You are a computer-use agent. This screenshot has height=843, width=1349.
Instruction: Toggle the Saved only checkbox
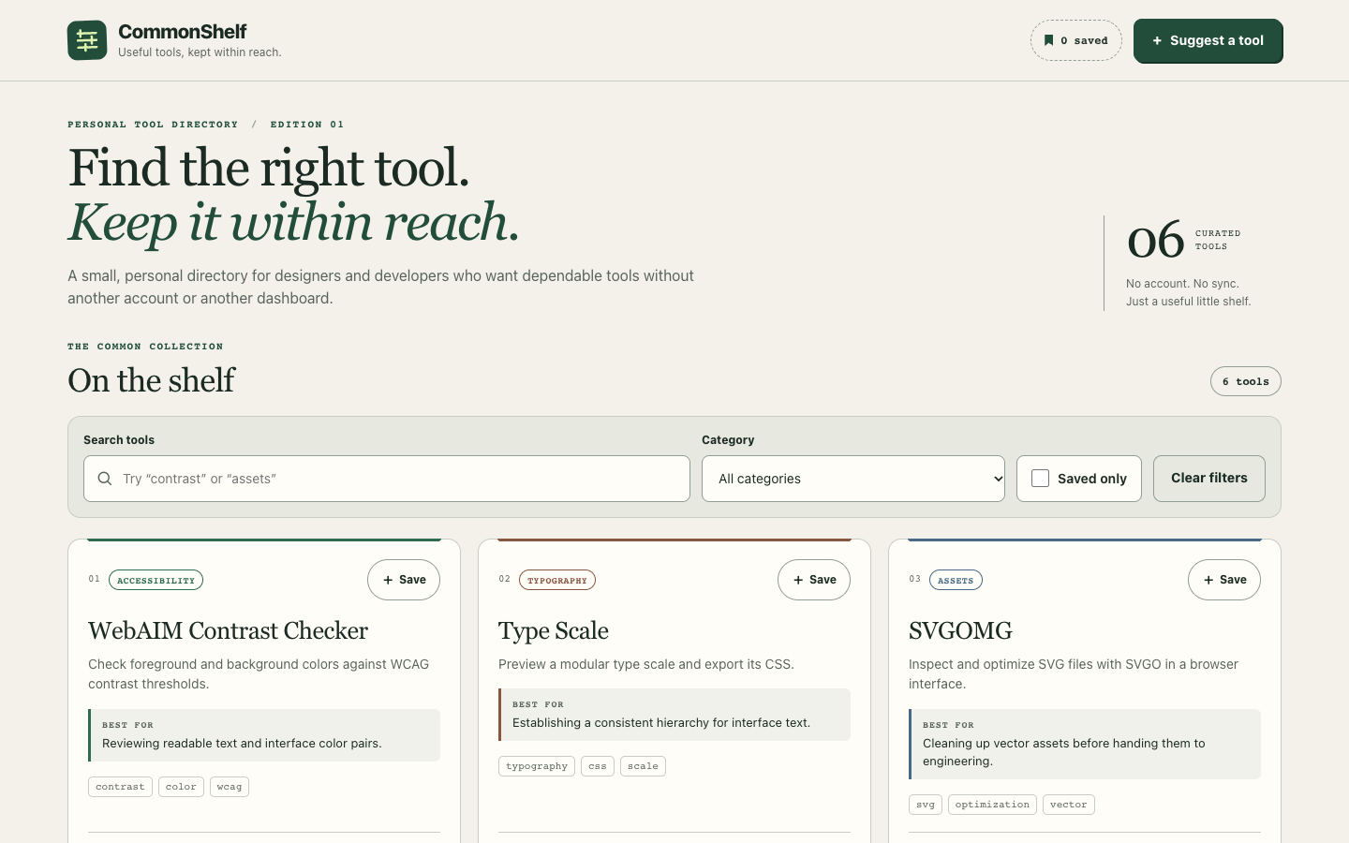1040,479
